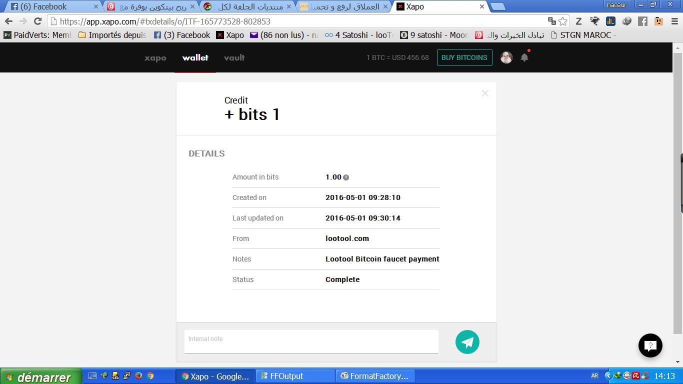Open Avira antivirus tray icon
The height and width of the screenshot is (384, 683).
coord(636,376)
